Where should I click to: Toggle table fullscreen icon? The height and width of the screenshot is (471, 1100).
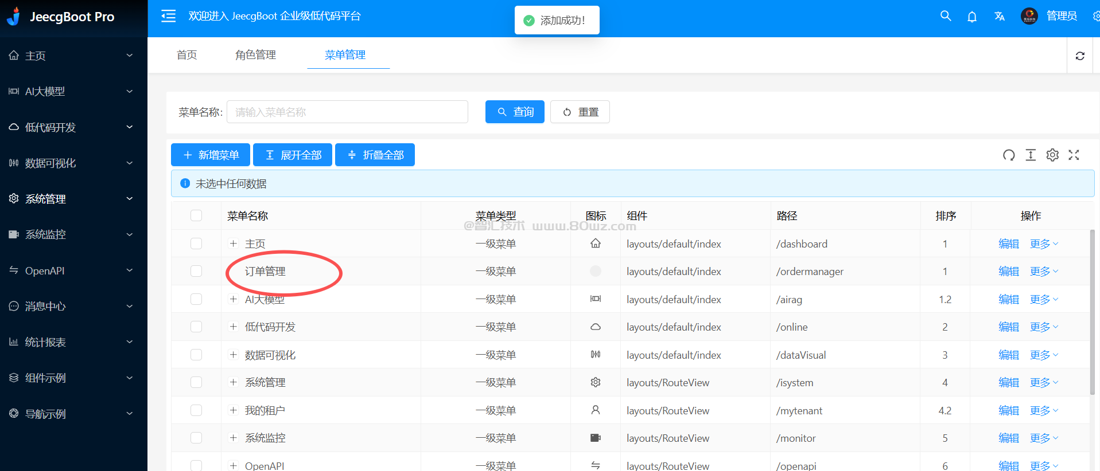pyautogui.click(x=1074, y=155)
